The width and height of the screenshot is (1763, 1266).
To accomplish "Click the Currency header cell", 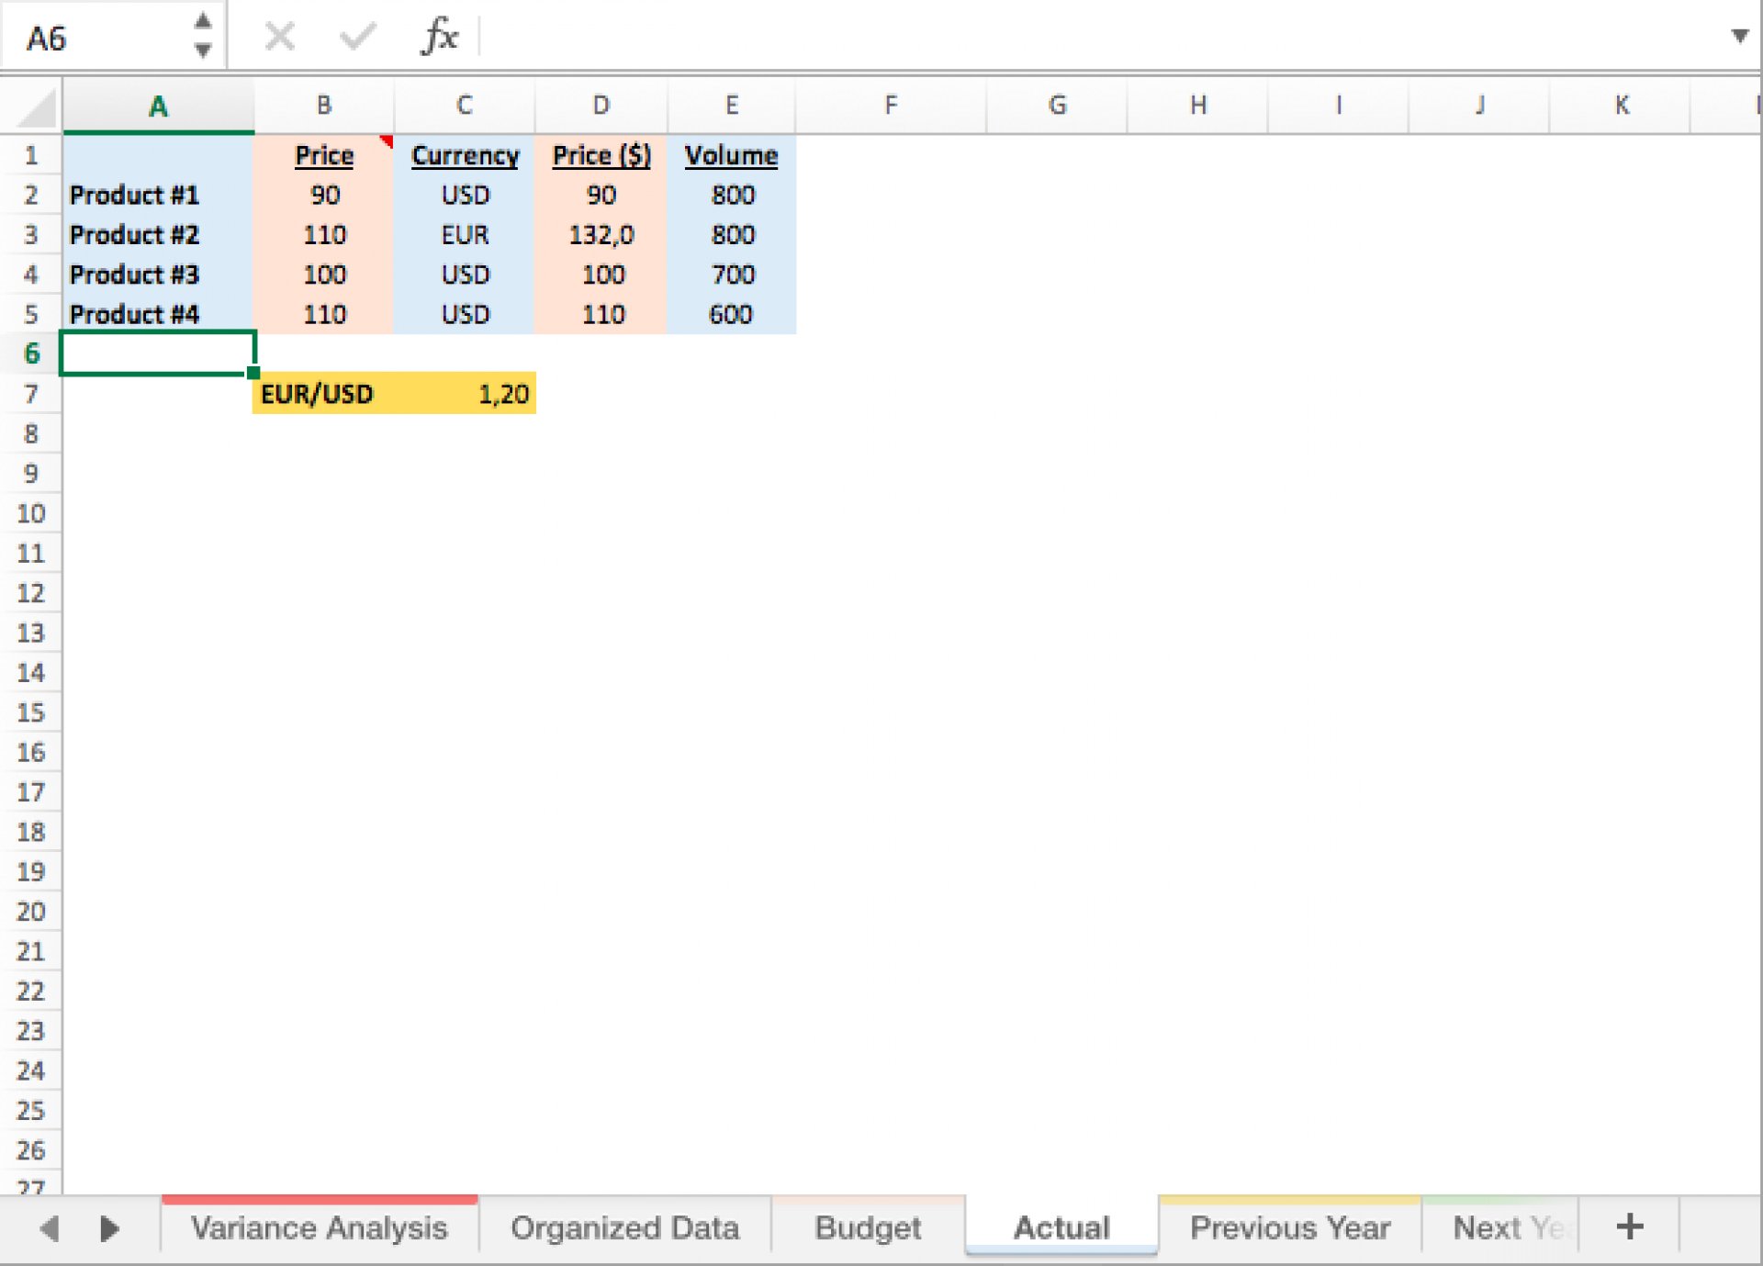I will click(465, 155).
